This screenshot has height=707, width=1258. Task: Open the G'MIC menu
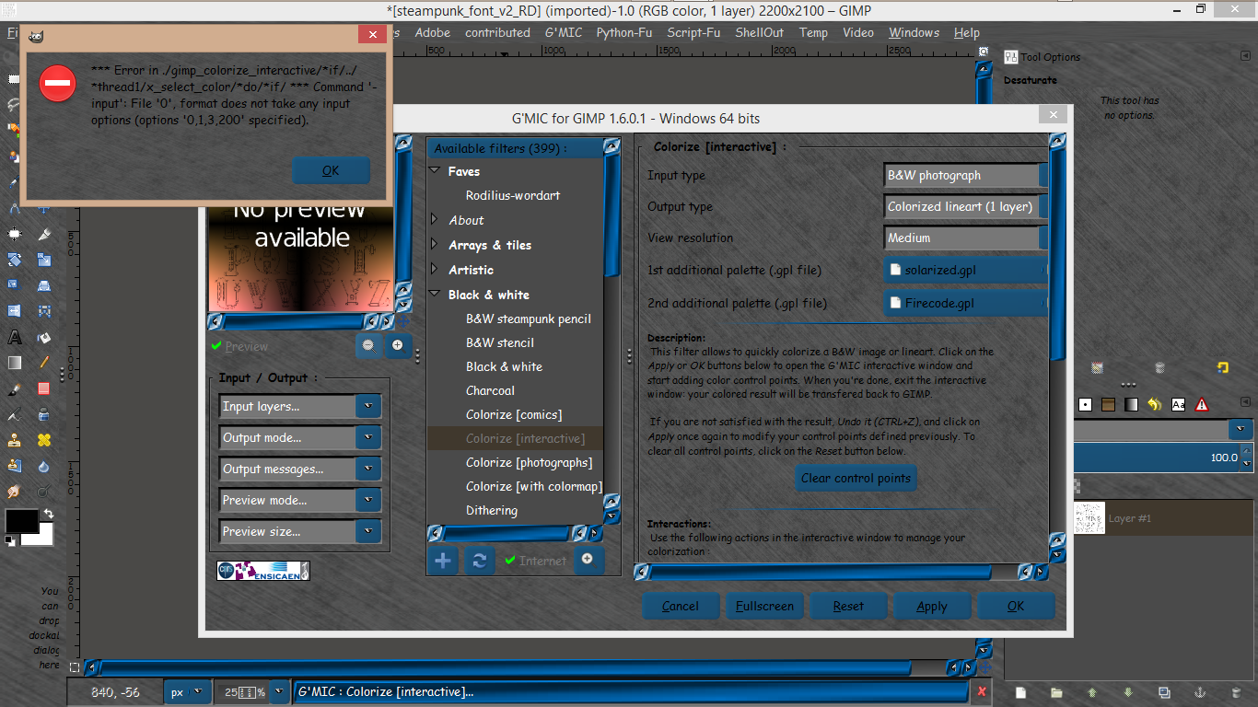(563, 32)
